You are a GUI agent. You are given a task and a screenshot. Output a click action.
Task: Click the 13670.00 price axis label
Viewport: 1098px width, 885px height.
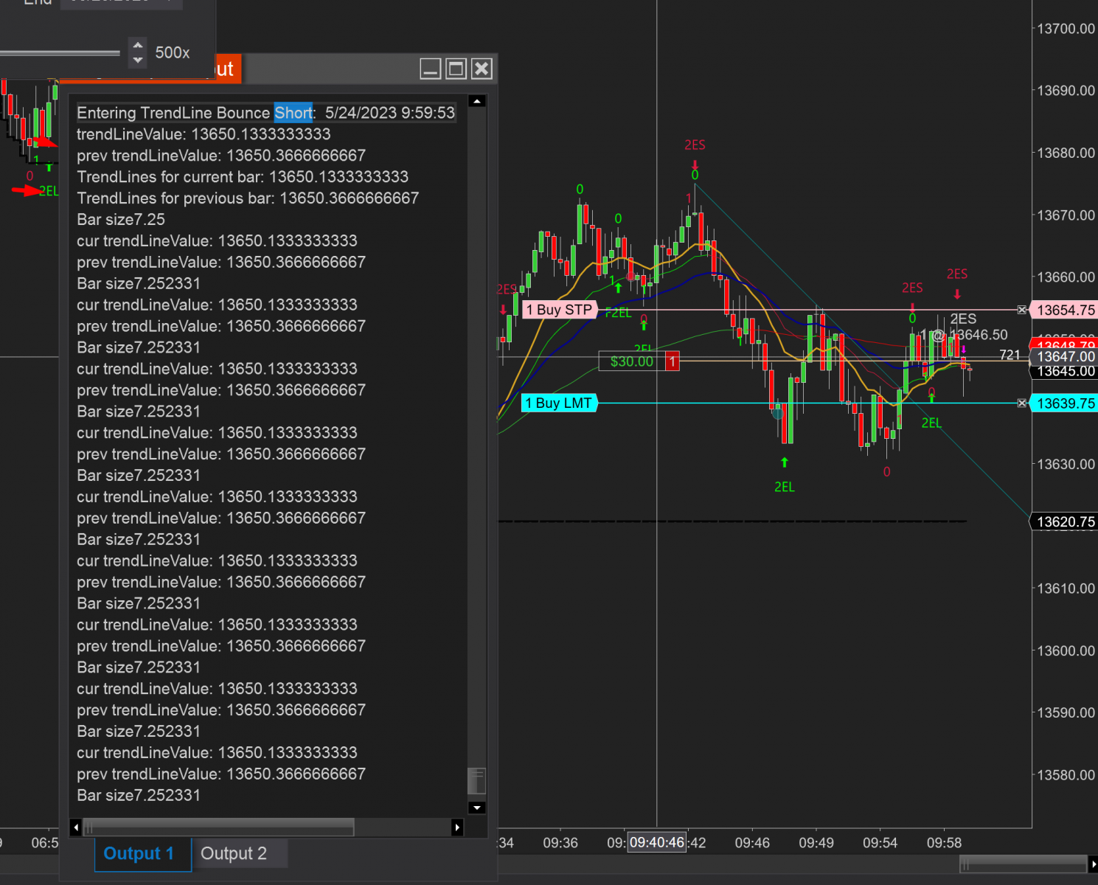pos(1066,215)
